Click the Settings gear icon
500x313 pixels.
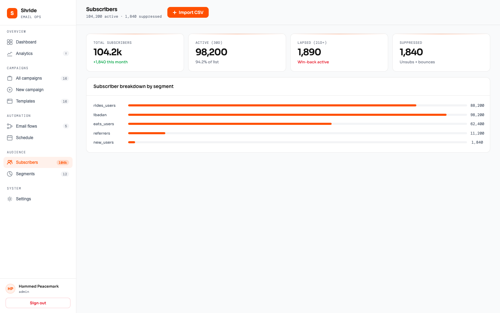coord(10,199)
